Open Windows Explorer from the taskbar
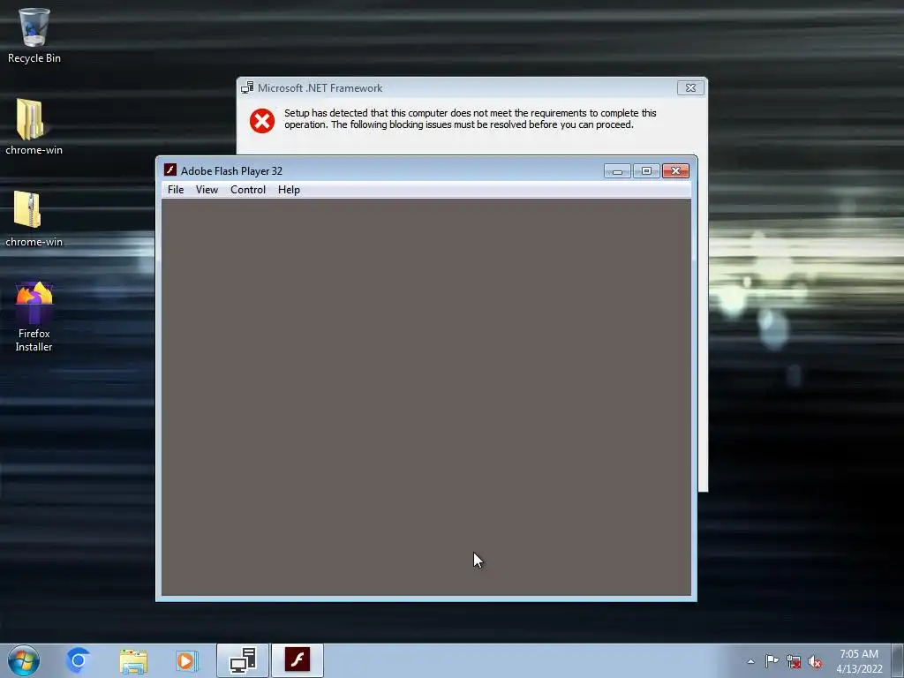This screenshot has width=904, height=678. [133, 660]
